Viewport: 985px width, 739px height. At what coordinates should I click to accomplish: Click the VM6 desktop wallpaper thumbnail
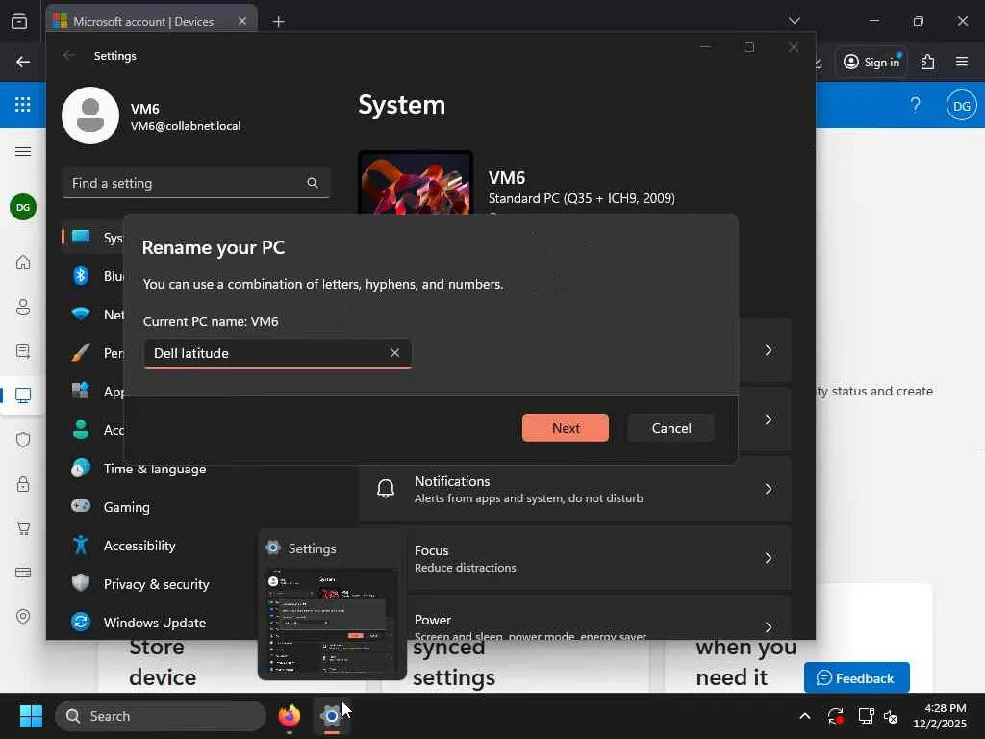[x=416, y=184]
